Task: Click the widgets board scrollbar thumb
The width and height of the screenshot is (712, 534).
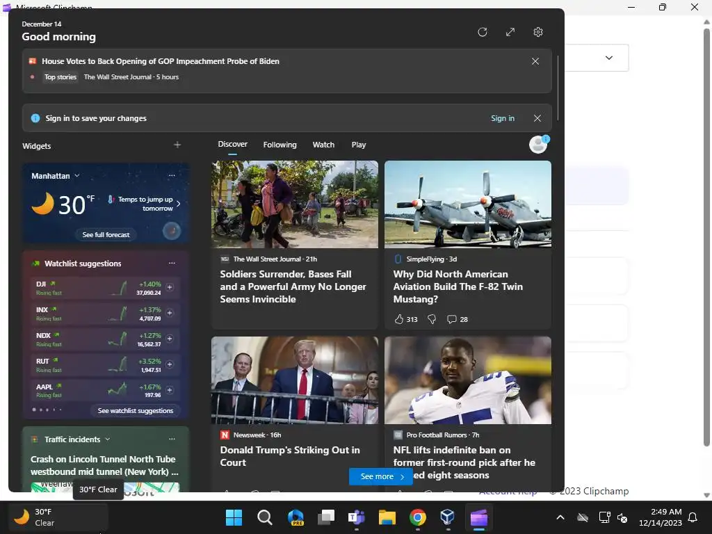Action: [558, 88]
